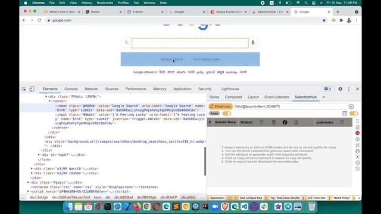This screenshot has width=381, height=214.
Task: Open the Chrome extensions puzzle icon
Action: [x=341, y=20]
